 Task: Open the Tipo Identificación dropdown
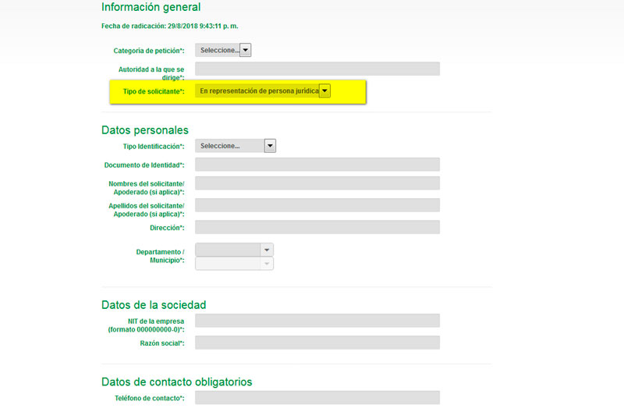coord(236,146)
